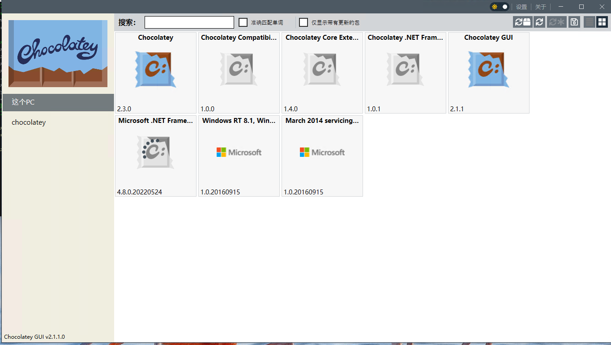This screenshot has height=345, width=611.
Task: Click version 1.4.0 on Core Extension tile
Action: (x=291, y=109)
